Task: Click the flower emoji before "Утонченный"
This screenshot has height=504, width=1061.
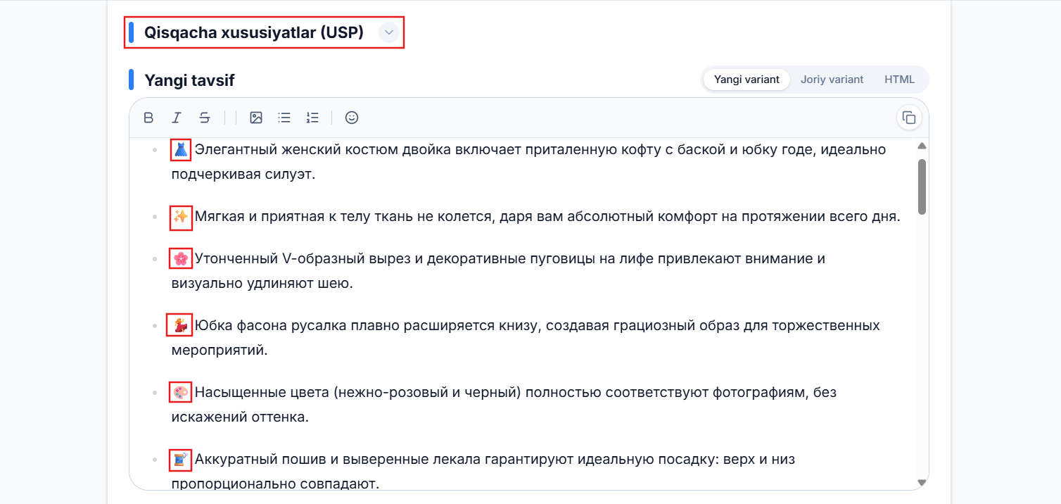Action: (x=181, y=259)
